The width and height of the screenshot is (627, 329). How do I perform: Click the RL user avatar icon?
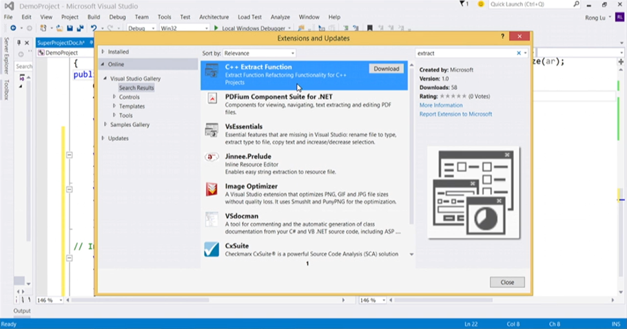click(x=619, y=17)
